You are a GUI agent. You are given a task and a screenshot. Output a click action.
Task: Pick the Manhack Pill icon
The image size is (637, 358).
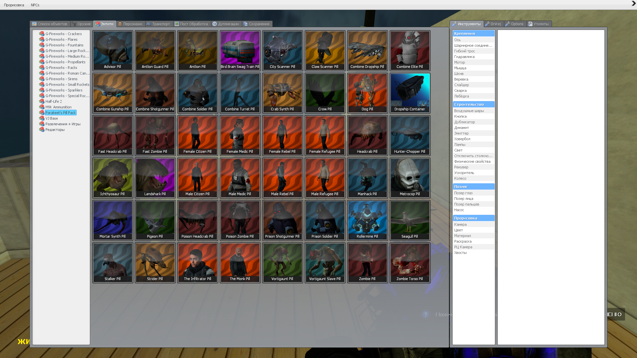tap(368, 178)
